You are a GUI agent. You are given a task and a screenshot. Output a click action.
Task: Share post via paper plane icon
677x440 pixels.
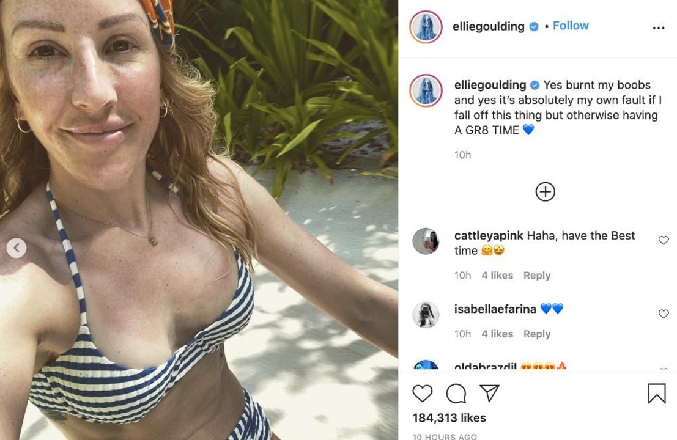pyautogui.click(x=490, y=393)
